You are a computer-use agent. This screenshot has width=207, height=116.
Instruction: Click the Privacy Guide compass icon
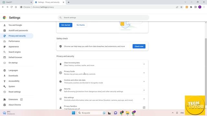(60, 73)
